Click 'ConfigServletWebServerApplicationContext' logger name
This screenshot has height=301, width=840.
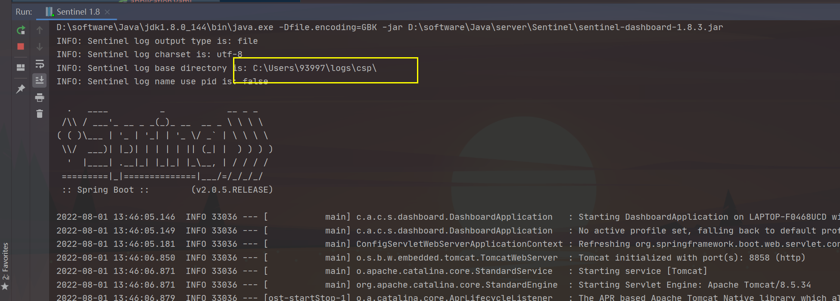460,244
